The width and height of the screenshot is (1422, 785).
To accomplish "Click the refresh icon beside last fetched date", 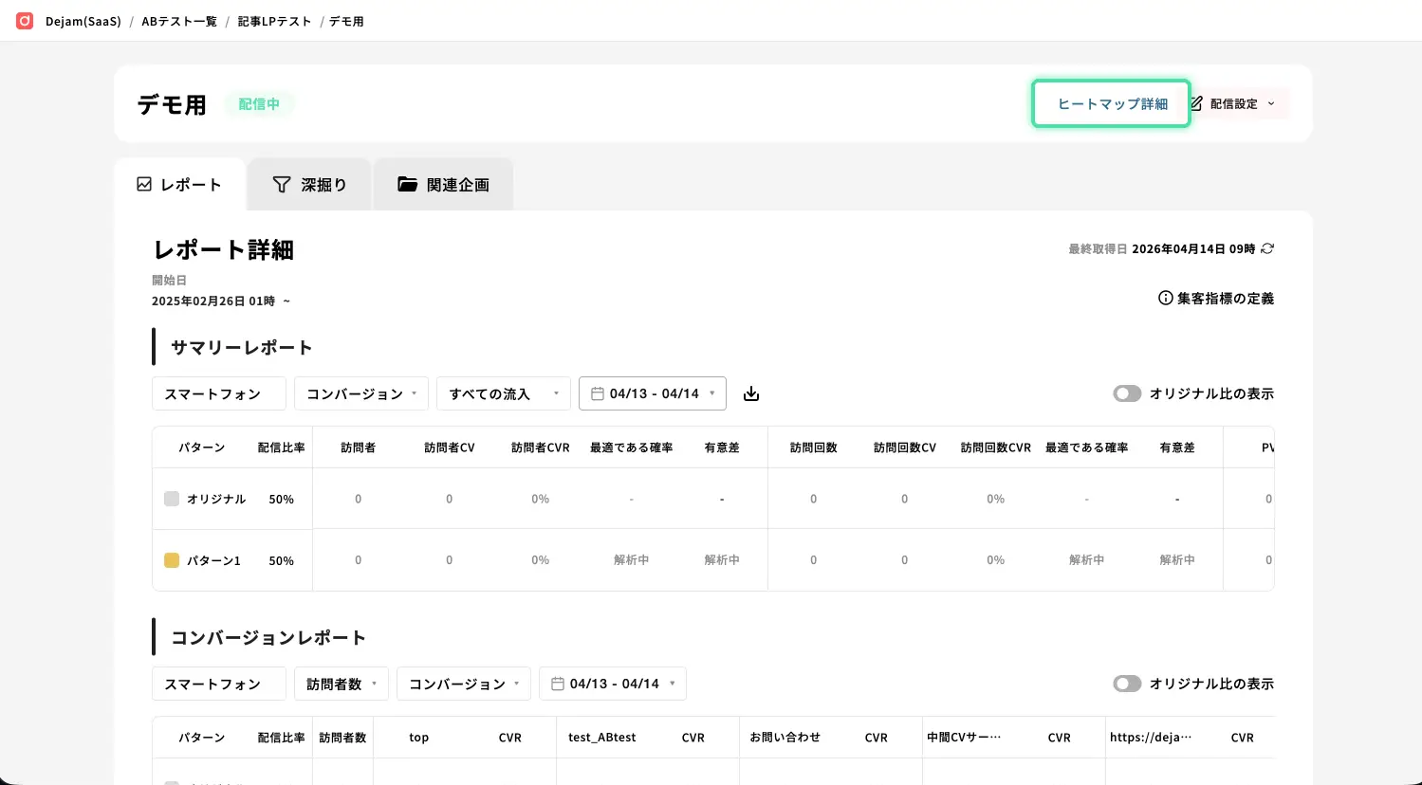I will pyautogui.click(x=1267, y=249).
